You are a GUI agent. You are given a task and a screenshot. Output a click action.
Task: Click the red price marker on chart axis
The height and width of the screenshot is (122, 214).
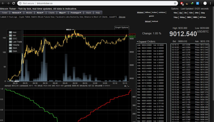tap(132, 35)
